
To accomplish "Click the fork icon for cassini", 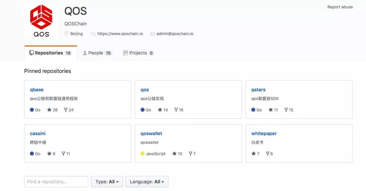I will click(x=63, y=153).
